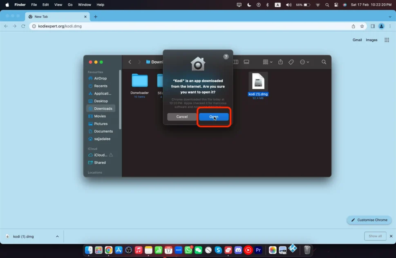
Task: Open WhatsApp from the Dock
Action: pos(188,250)
